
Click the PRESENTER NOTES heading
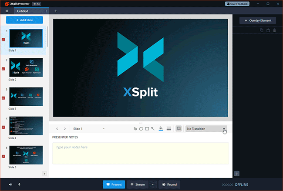click(65, 137)
